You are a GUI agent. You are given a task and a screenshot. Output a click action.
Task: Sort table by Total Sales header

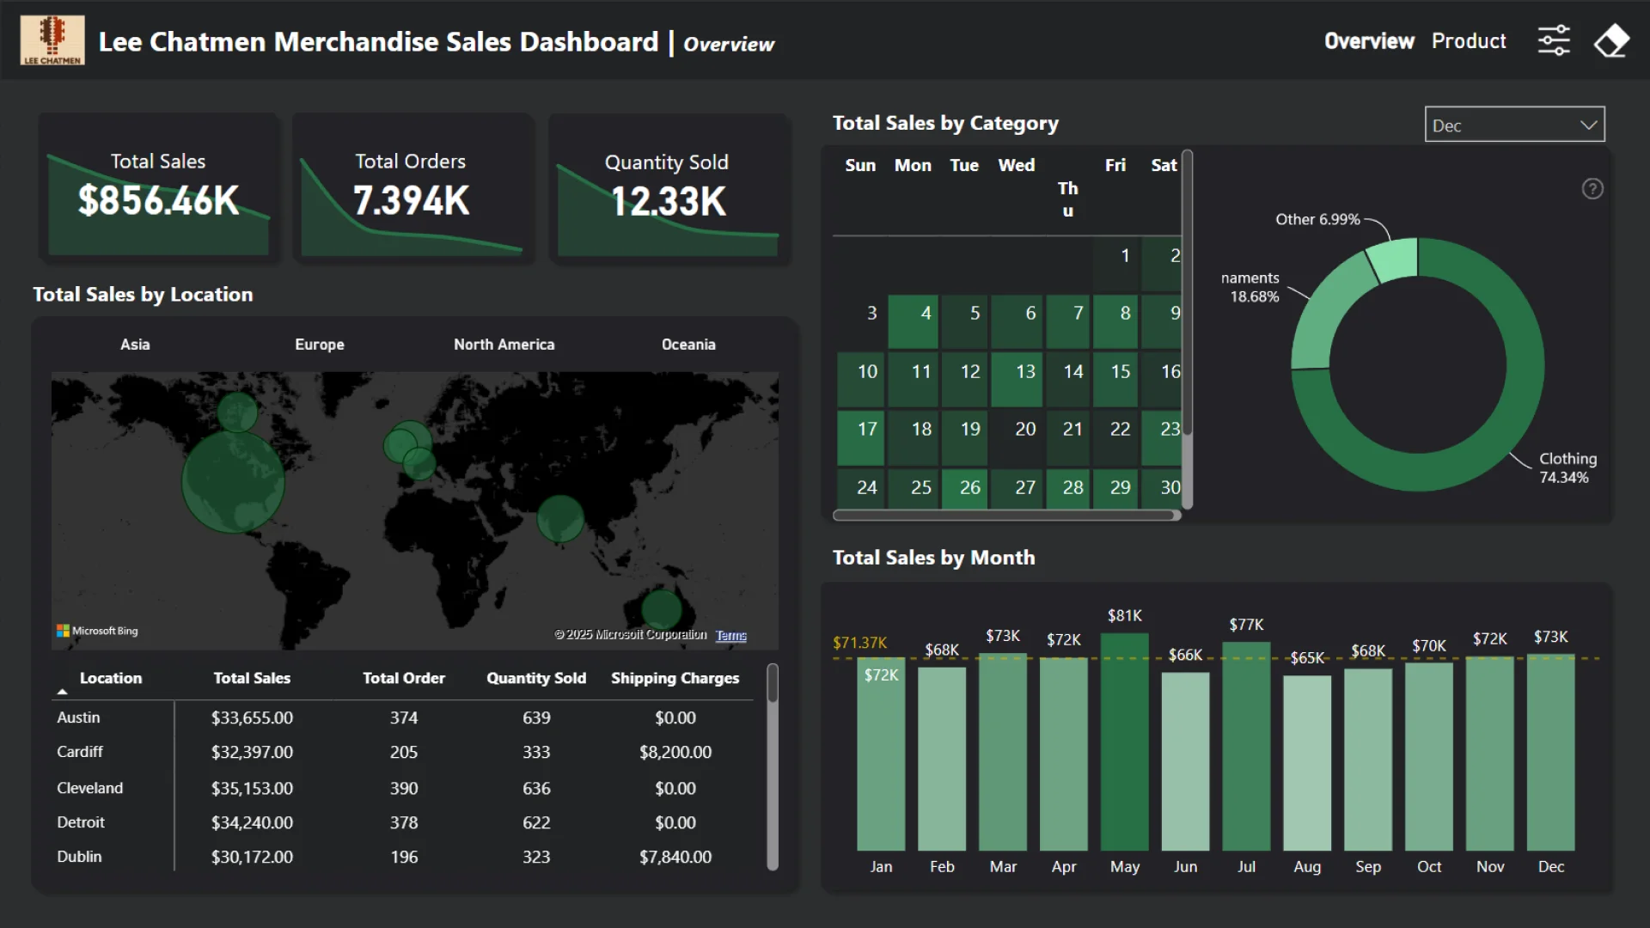pos(252,678)
